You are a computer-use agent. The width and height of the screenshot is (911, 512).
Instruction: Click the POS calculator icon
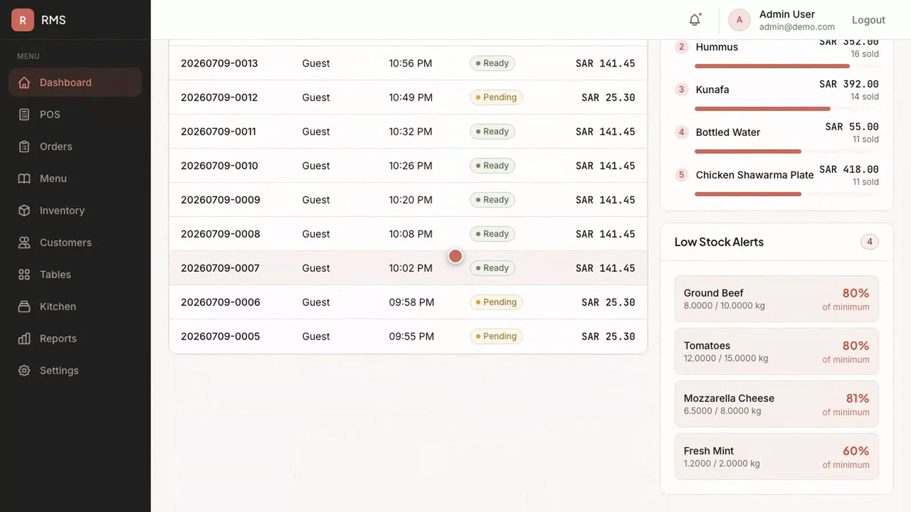coord(24,114)
